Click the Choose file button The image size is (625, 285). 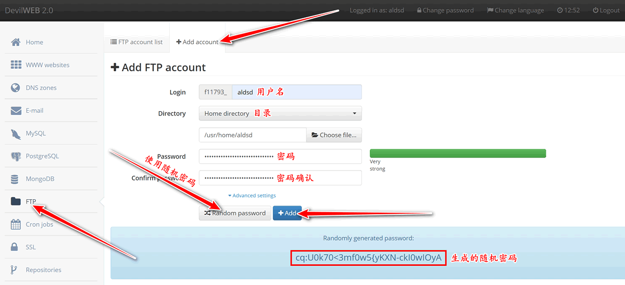click(334, 135)
